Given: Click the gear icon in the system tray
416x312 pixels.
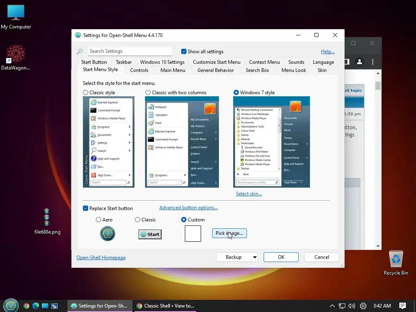Looking at the screenshot, I should coord(363,306).
